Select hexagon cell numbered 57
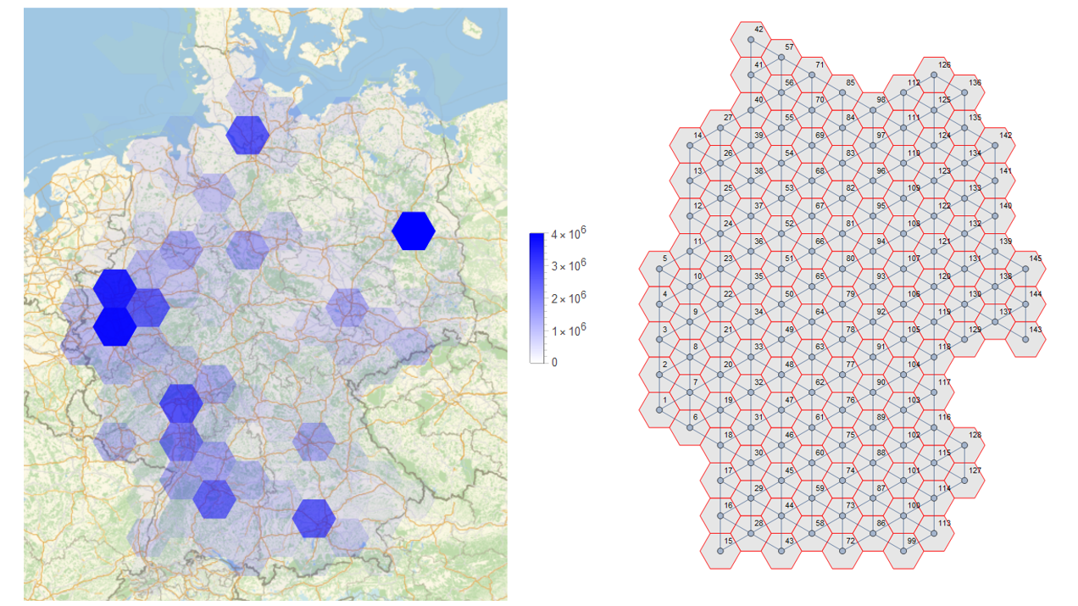Viewport: 1078px width, 606px height. point(781,58)
